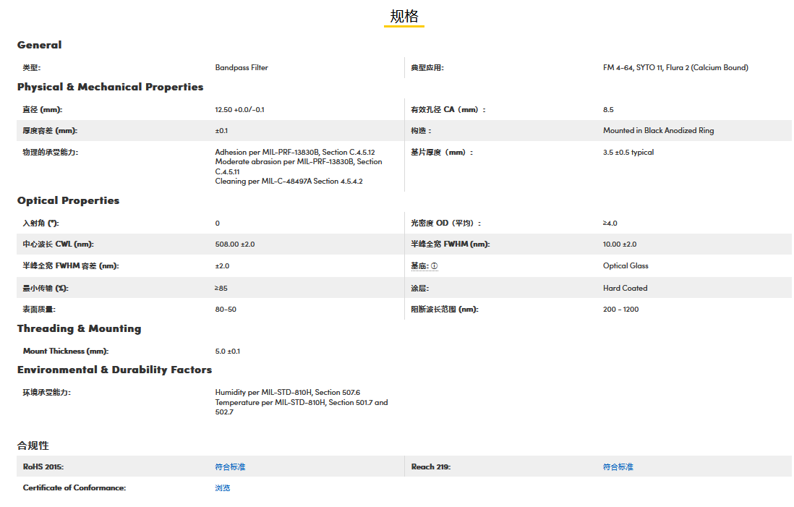Click the Optical Properties section heading
Viewport: 794px width, 507px height.
[69, 200]
